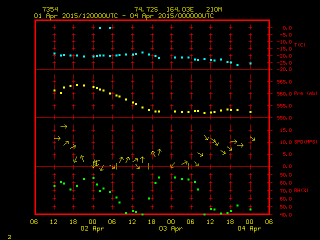Click the last green humidity point at 04 Apr 00
Image resolution: width=320 pixels, height=240 pixels.
(250, 209)
